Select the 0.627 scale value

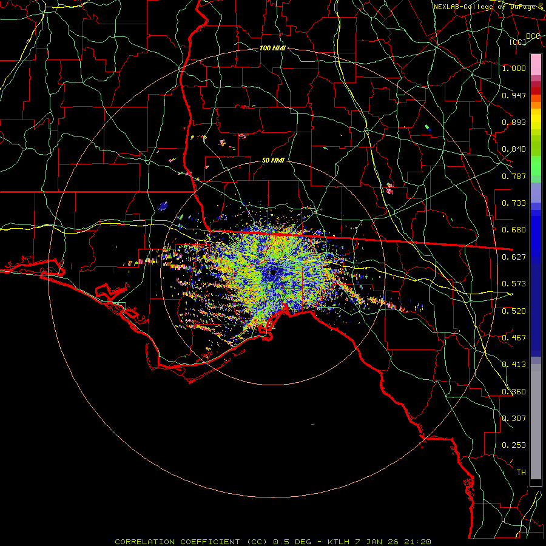(x=514, y=257)
